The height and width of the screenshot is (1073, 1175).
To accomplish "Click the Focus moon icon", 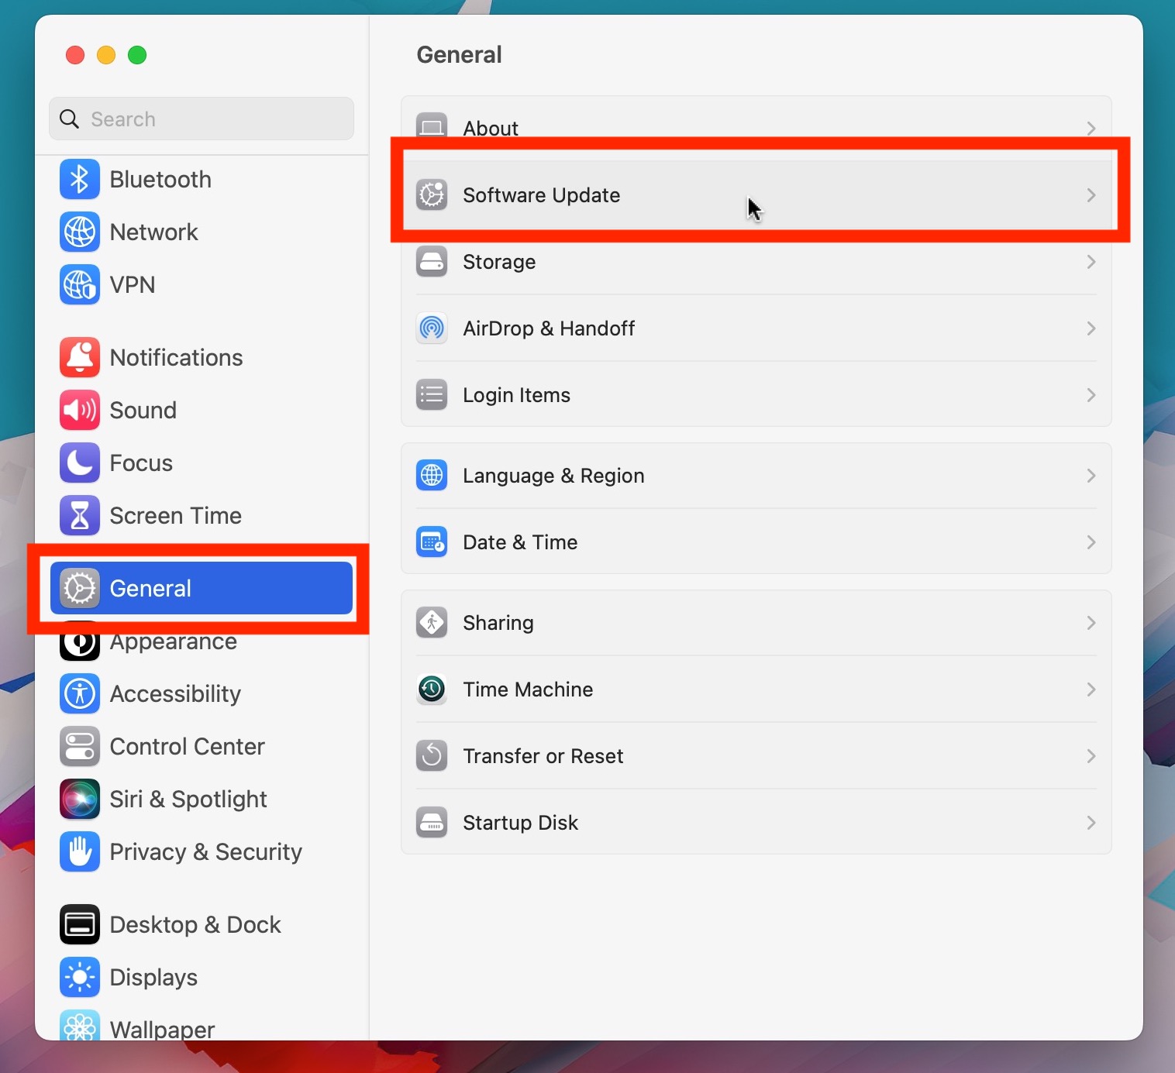I will 79,463.
